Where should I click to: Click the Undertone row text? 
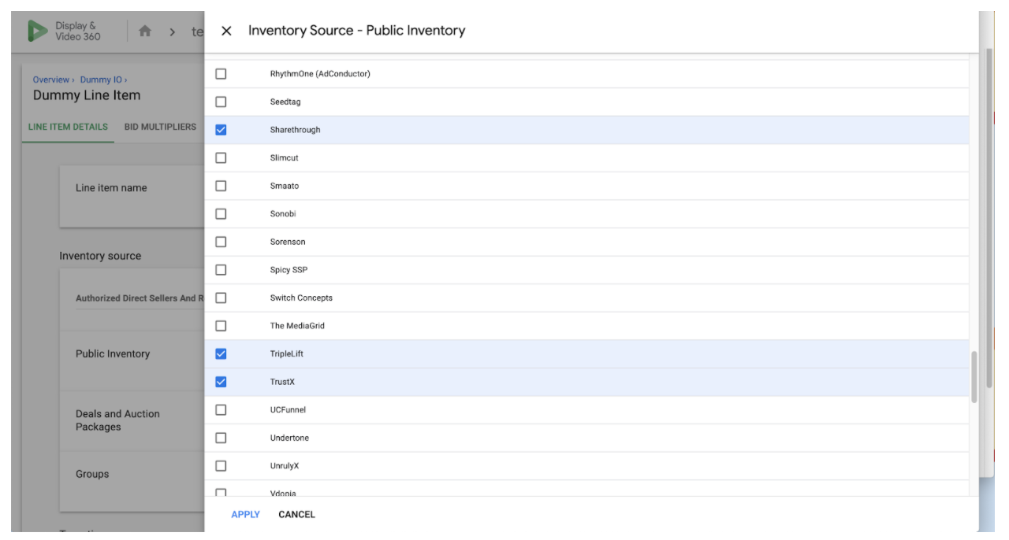289,438
